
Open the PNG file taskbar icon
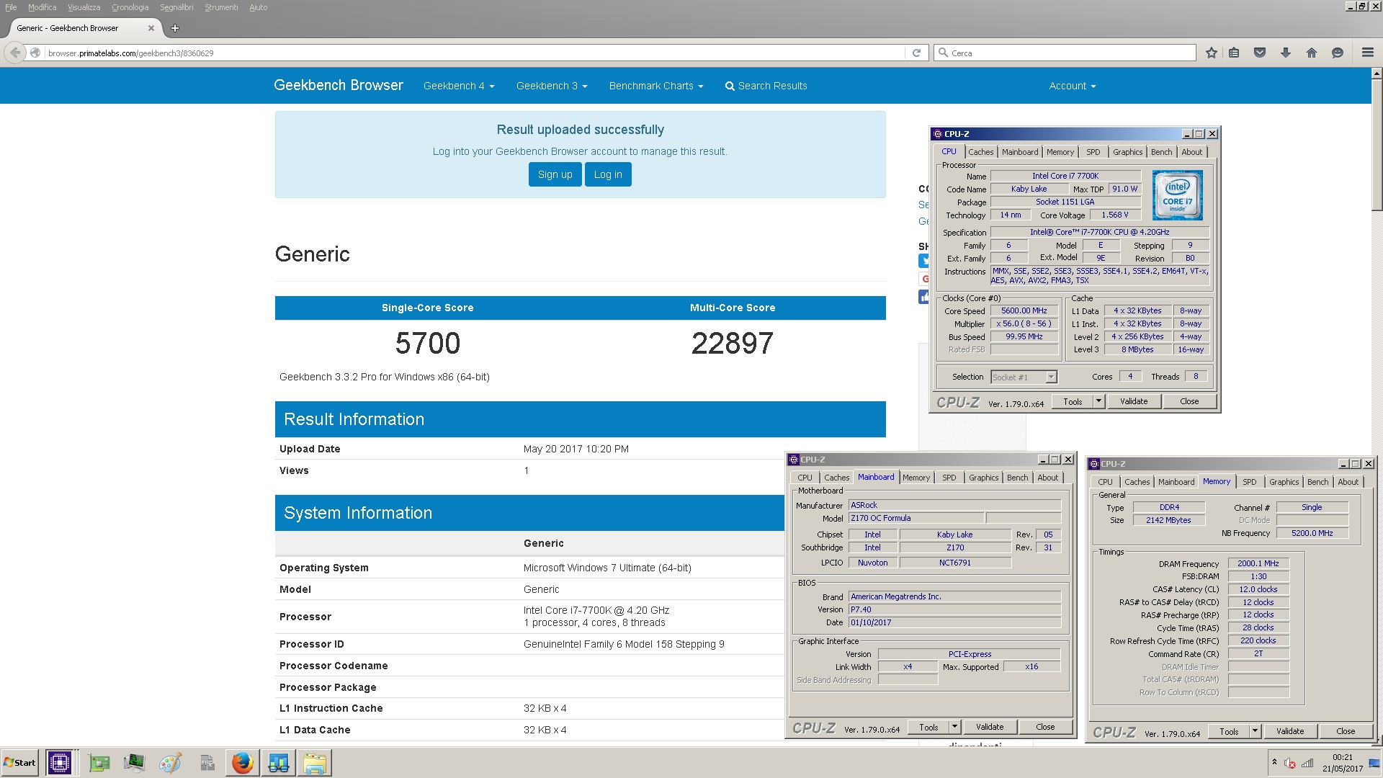(207, 763)
